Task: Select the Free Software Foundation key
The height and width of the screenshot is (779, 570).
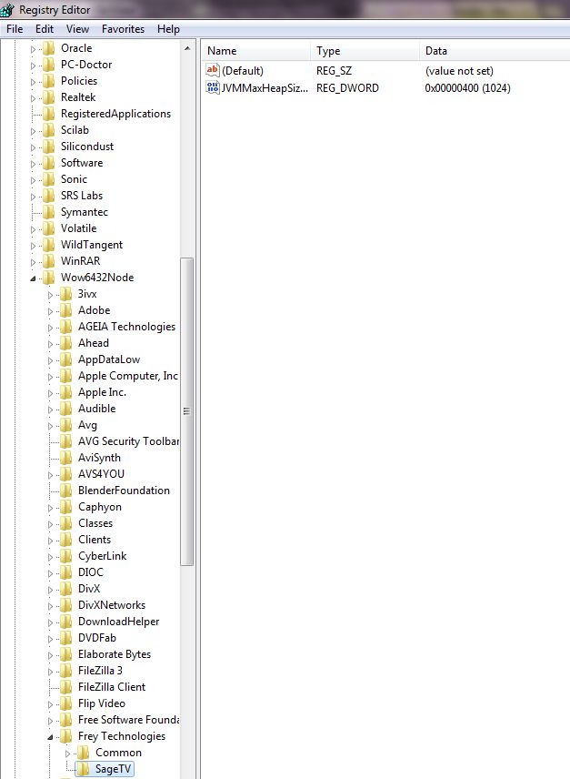Action: [x=128, y=721]
